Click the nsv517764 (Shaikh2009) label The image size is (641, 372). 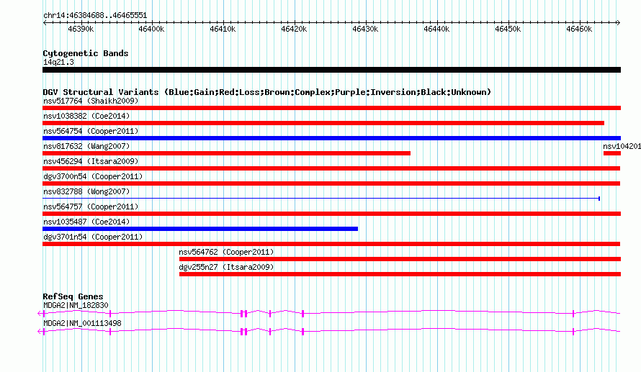(x=91, y=101)
